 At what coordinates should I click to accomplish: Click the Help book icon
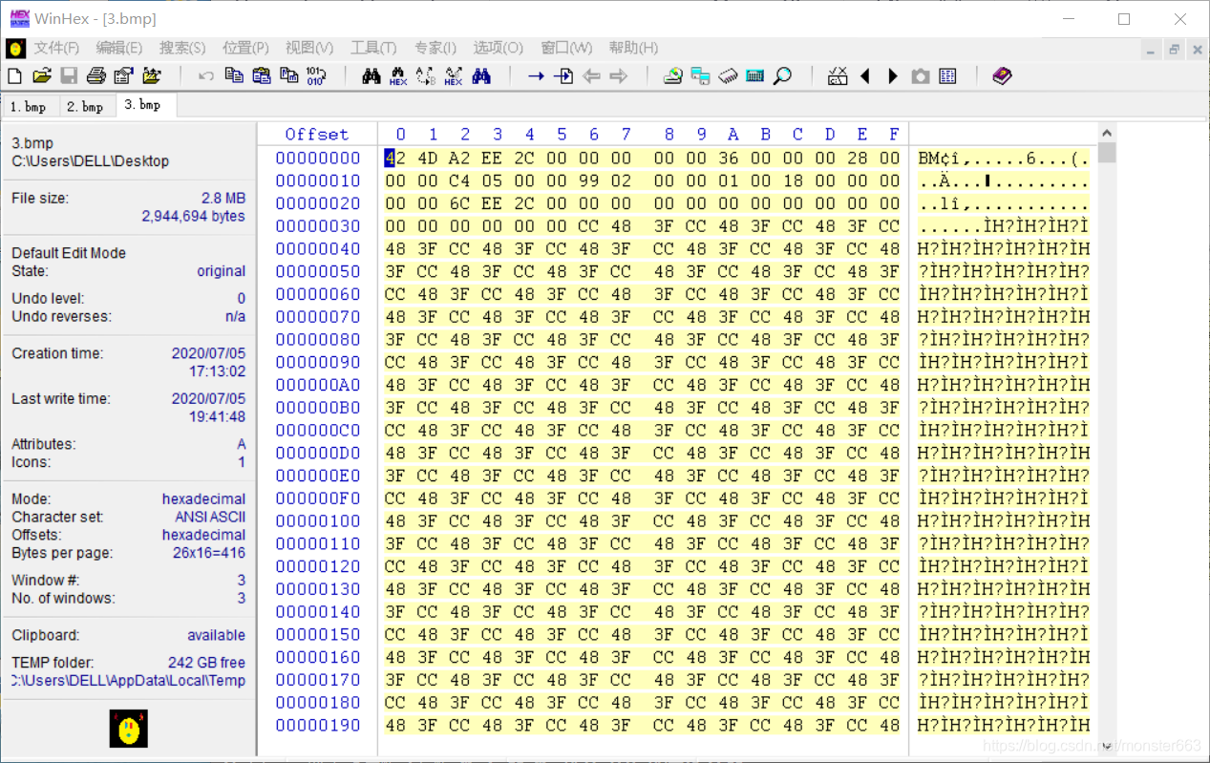pos(1002,75)
